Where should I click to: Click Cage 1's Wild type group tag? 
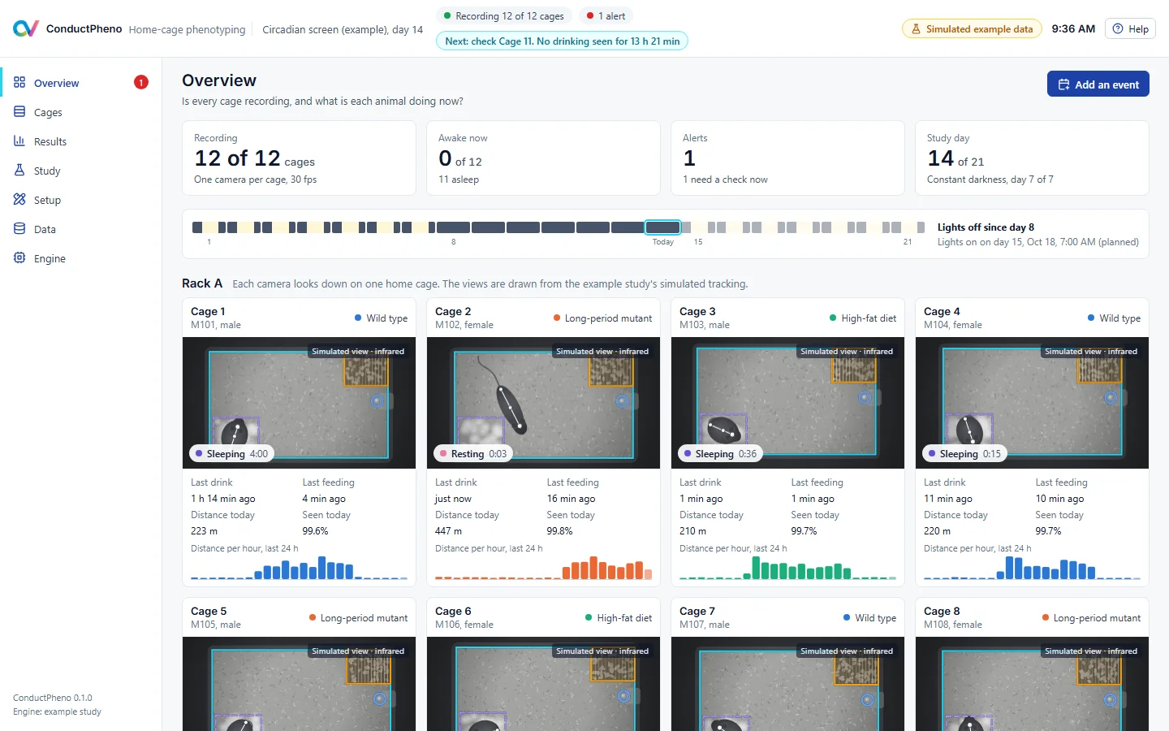click(x=381, y=318)
